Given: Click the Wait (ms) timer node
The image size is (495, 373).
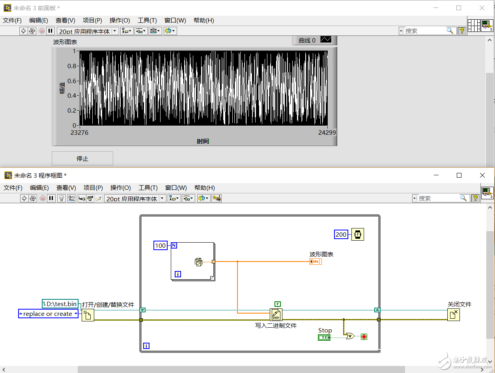Looking at the screenshot, I should click(357, 235).
